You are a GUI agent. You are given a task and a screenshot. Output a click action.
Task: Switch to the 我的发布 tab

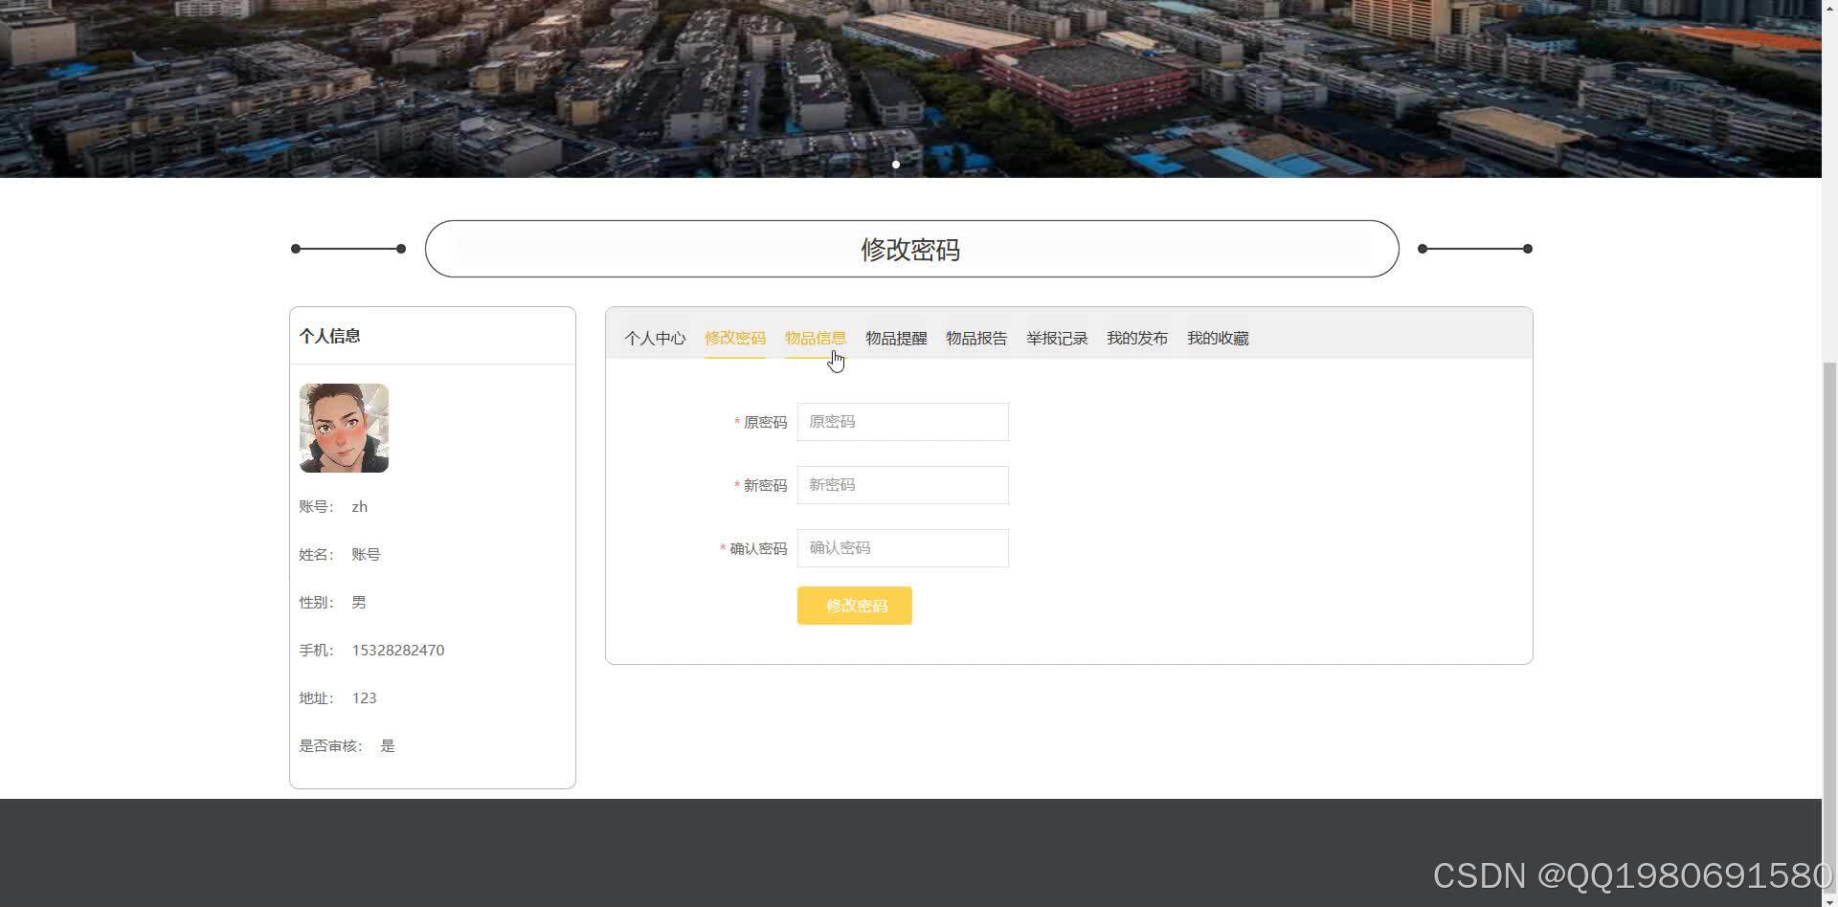click(x=1136, y=337)
